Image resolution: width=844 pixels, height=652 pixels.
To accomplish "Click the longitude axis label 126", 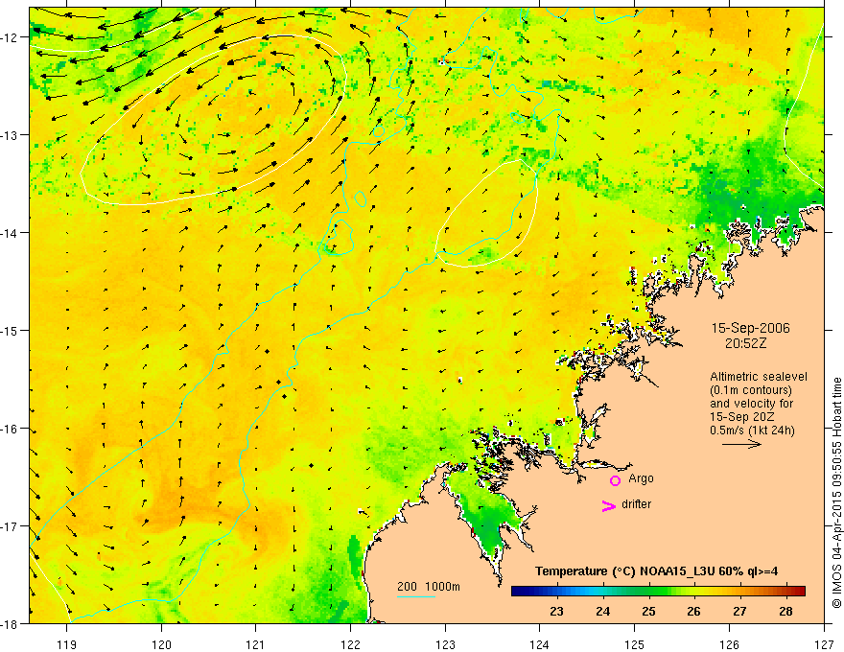I will (729, 644).
